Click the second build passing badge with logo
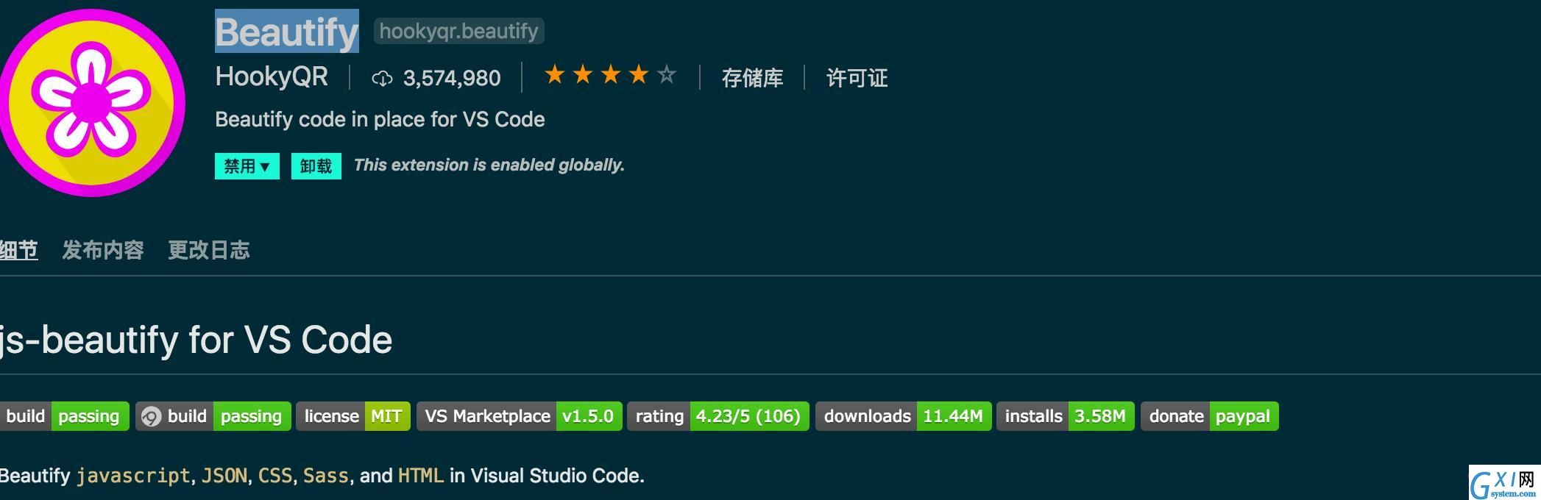 point(213,416)
